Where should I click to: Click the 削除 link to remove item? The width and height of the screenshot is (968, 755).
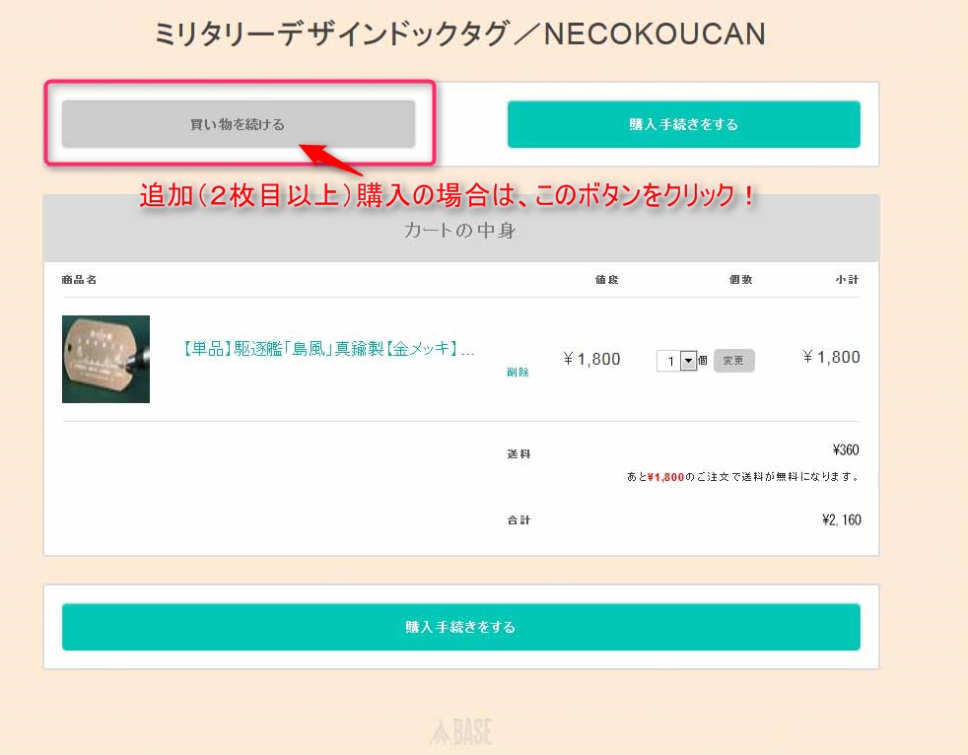pyautogui.click(x=518, y=373)
